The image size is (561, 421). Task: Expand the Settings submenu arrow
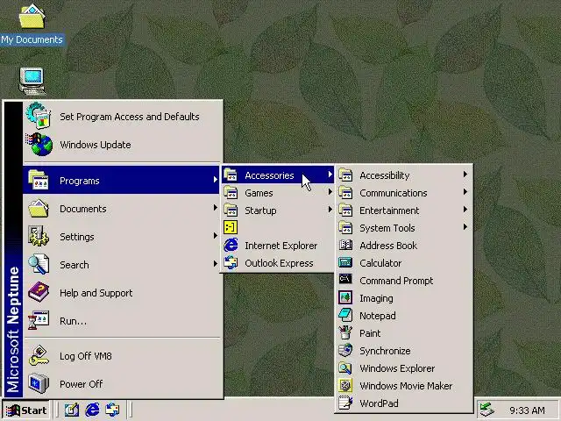[x=215, y=236]
